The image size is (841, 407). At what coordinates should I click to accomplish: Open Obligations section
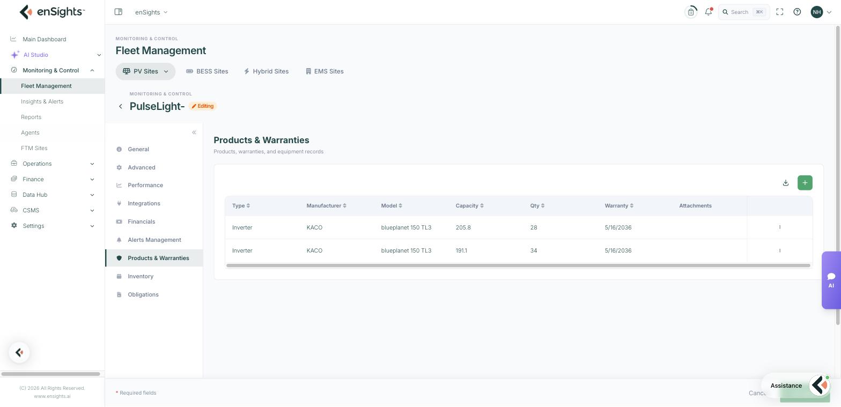point(154,294)
